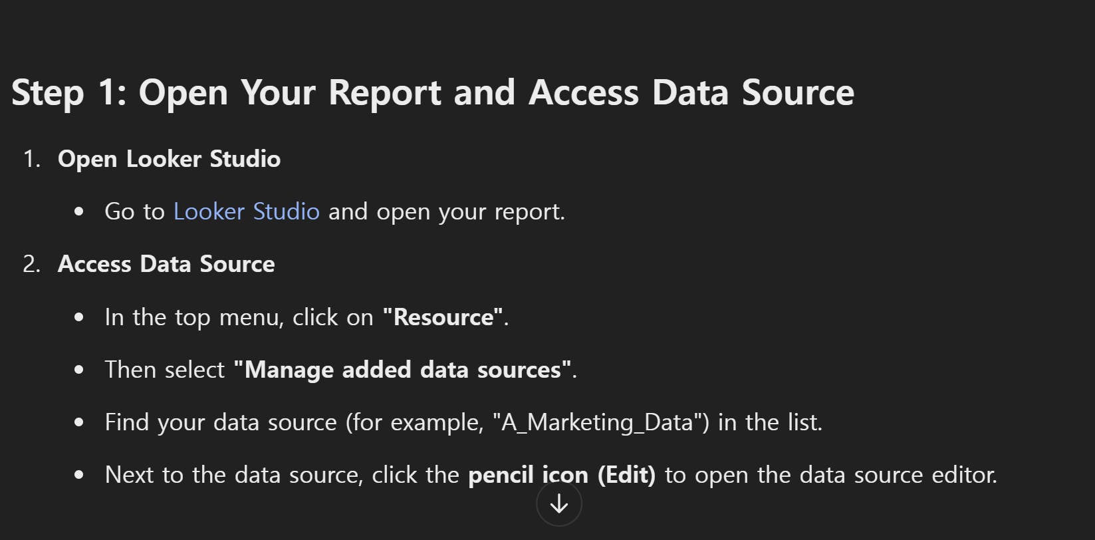This screenshot has height=540, width=1095.
Task: Click the bold word "Resource"
Action: [x=443, y=317]
